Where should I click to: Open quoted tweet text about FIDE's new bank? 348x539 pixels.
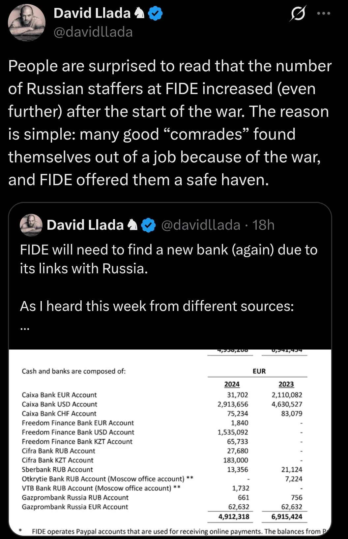168,259
